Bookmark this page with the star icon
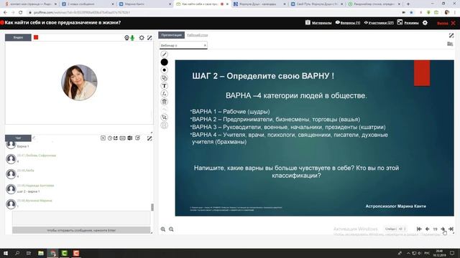The height and width of the screenshot is (258, 460). [411, 13]
